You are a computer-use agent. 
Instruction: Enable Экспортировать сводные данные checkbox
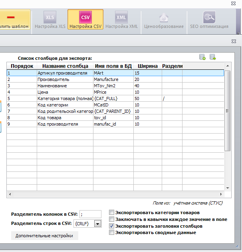[x=111, y=232]
